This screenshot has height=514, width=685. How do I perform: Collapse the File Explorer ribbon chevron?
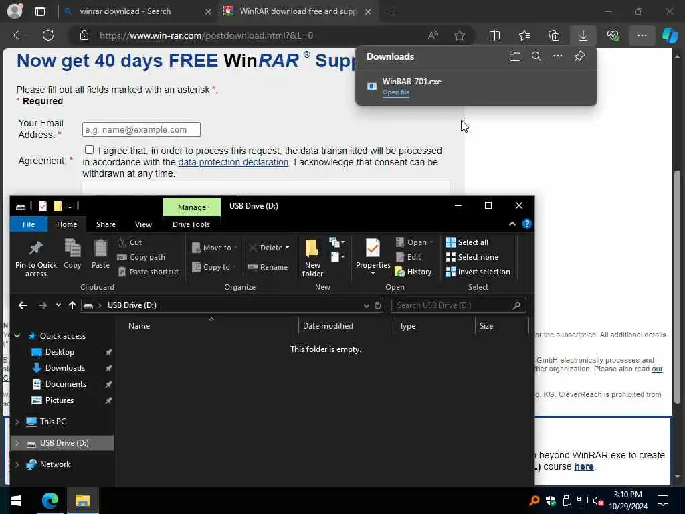click(x=512, y=224)
